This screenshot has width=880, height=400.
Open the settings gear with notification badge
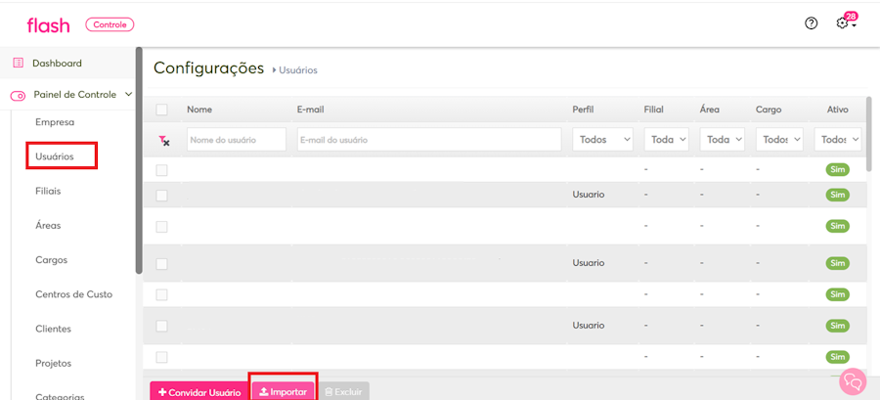click(x=847, y=22)
